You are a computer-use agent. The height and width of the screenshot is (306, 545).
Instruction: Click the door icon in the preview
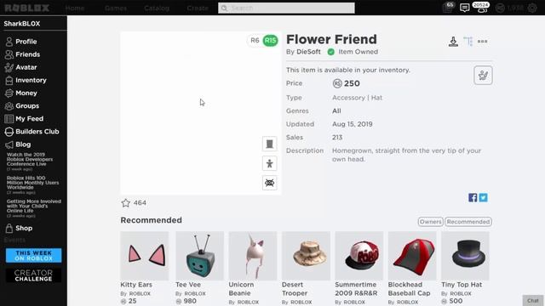click(x=269, y=144)
